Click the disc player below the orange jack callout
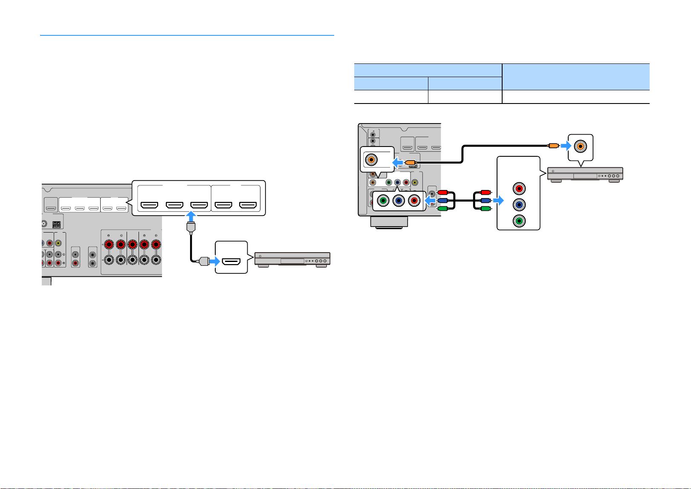 pyautogui.click(x=585, y=175)
